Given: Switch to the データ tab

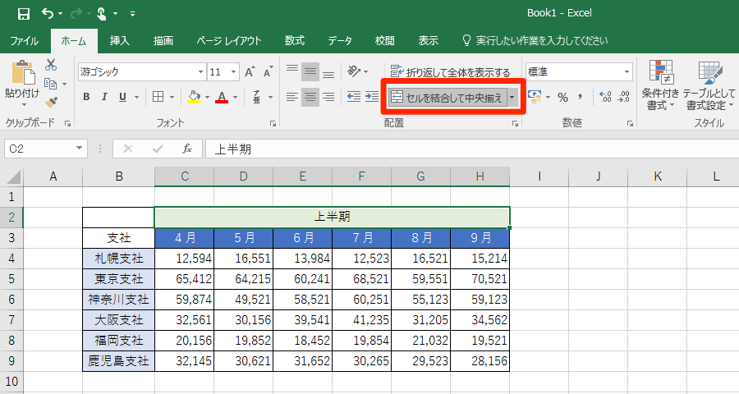Looking at the screenshot, I should 340,41.
